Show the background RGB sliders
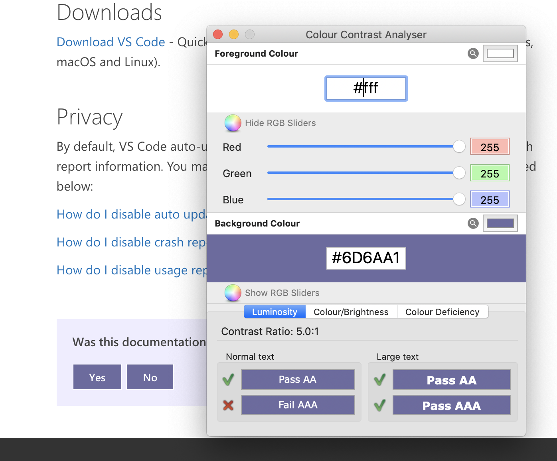 point(282,293)
